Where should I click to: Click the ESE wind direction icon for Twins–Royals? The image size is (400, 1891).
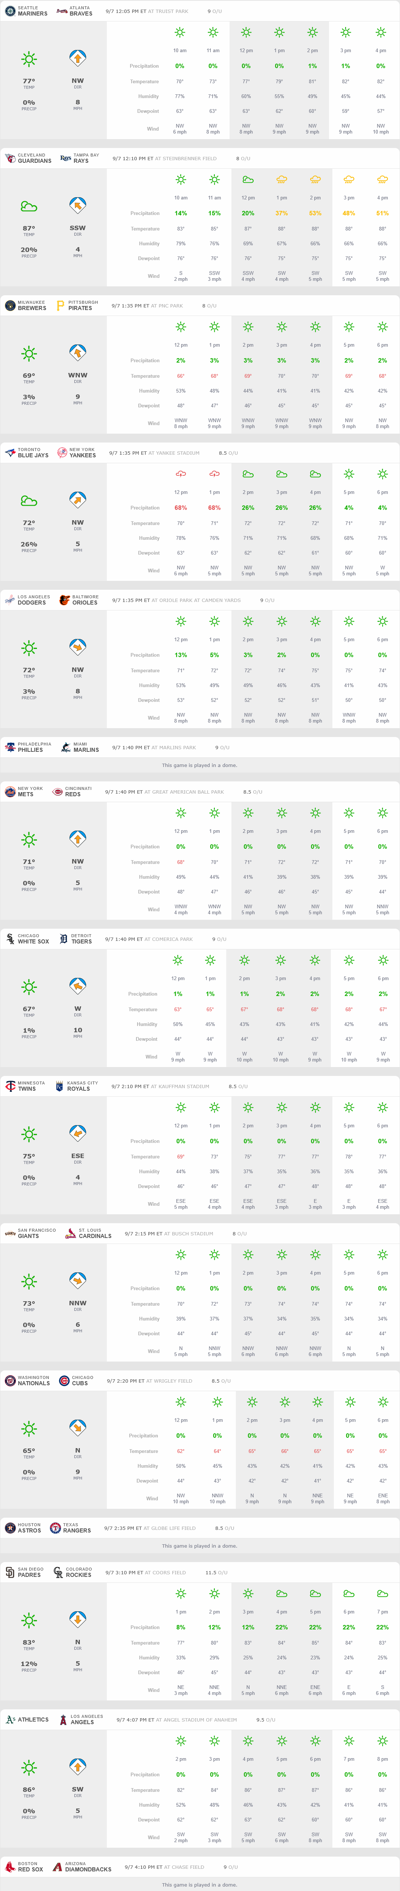tap(78, 1133)
